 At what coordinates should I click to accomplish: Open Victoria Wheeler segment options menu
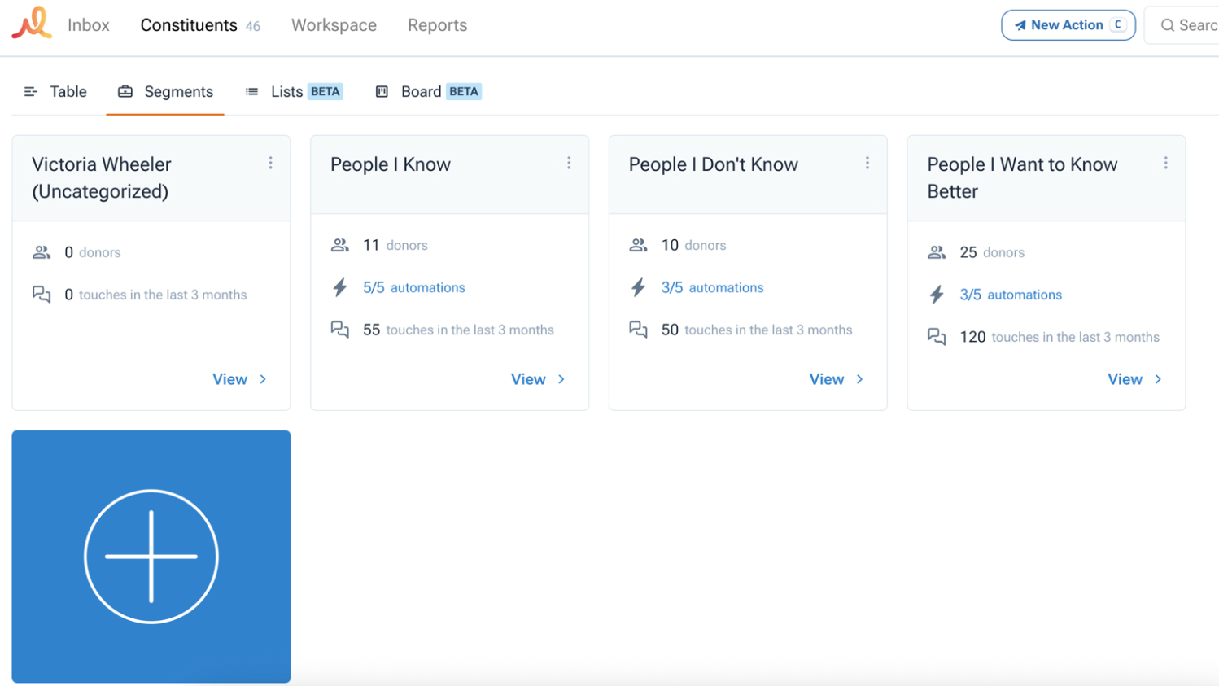tap(270, 164)
